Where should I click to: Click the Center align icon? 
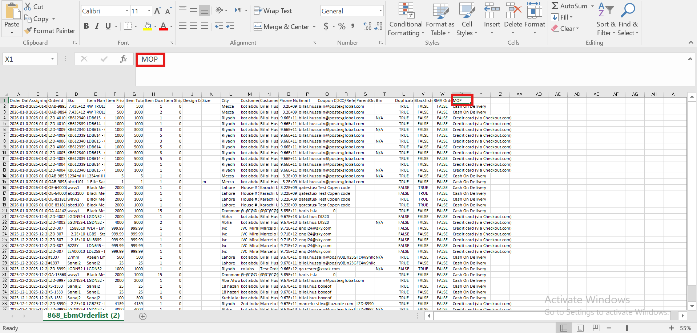(194, 26)
